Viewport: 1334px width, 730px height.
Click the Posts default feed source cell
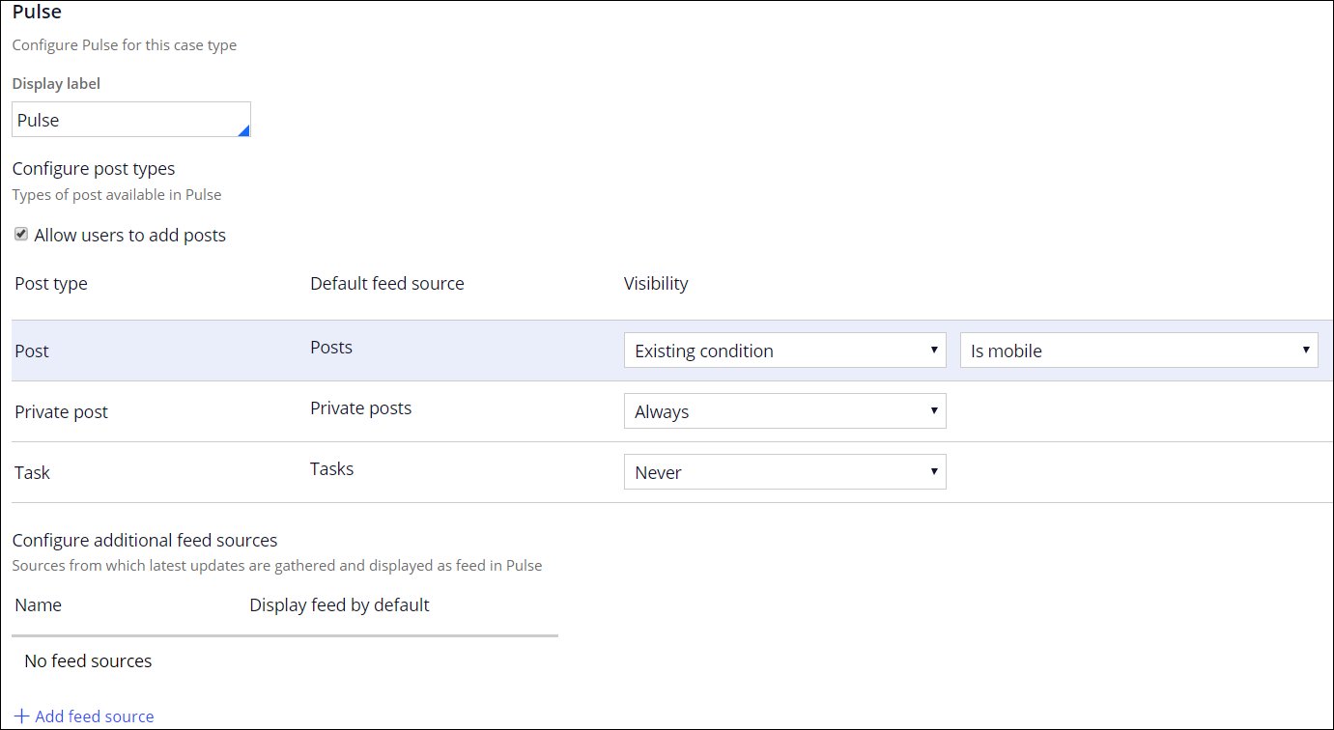pos(331,348)
